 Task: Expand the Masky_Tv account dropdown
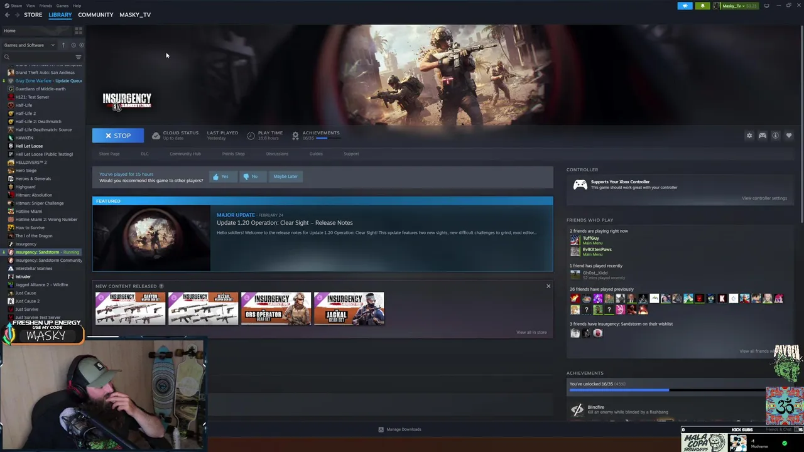tap(734, 6)
